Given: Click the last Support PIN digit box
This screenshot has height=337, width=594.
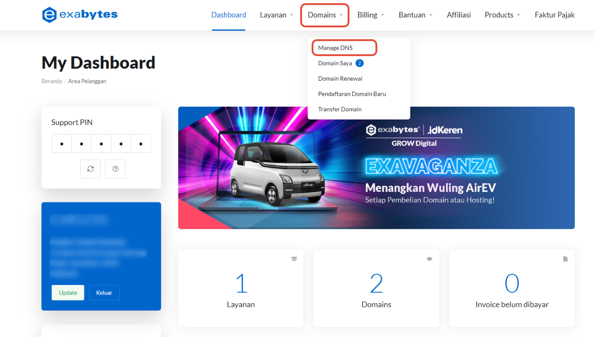Looking at the screenshot, I should coord(141,144).
